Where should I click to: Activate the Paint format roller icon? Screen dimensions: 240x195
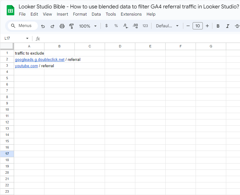point(71,26)
